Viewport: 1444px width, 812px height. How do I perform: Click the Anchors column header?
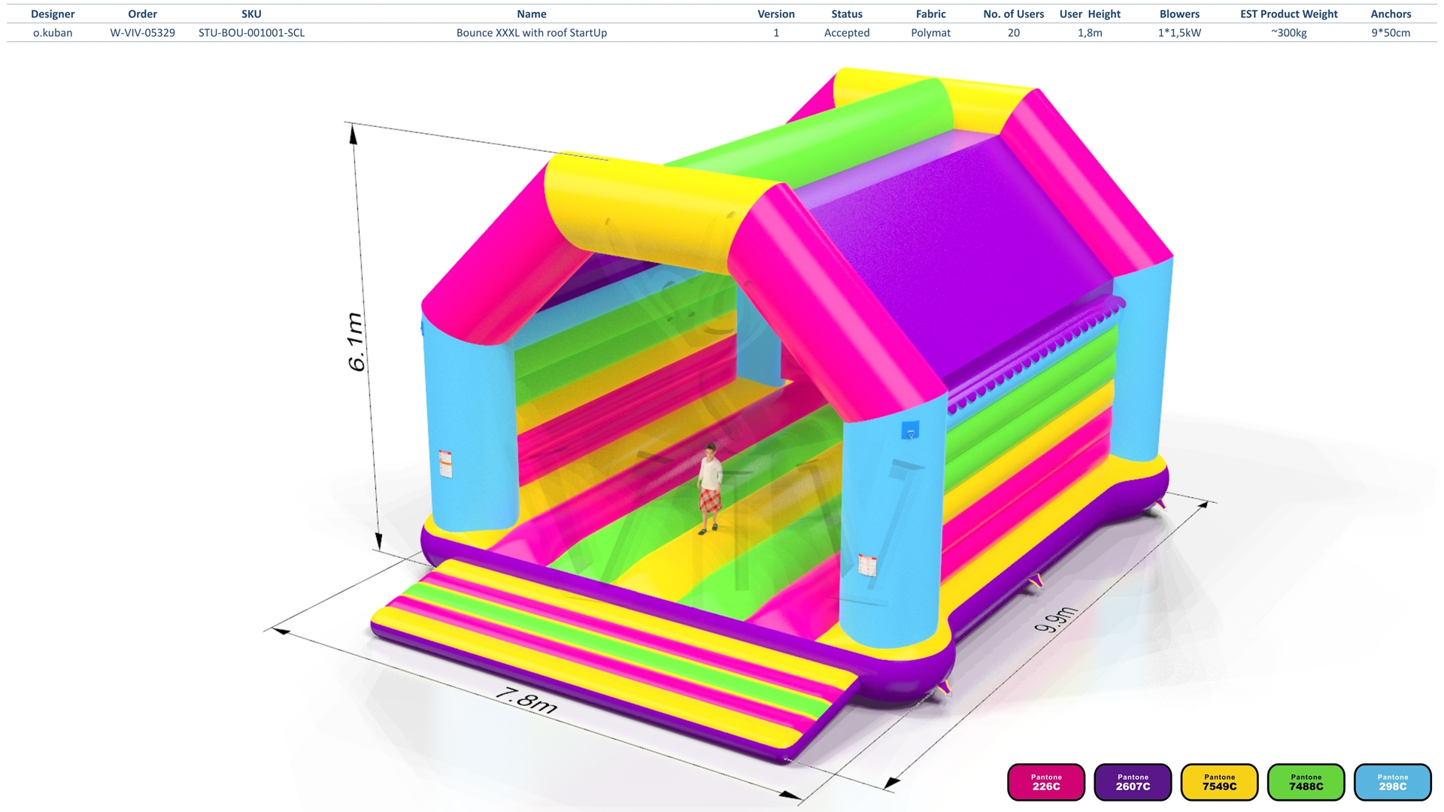click(1391, 14)
